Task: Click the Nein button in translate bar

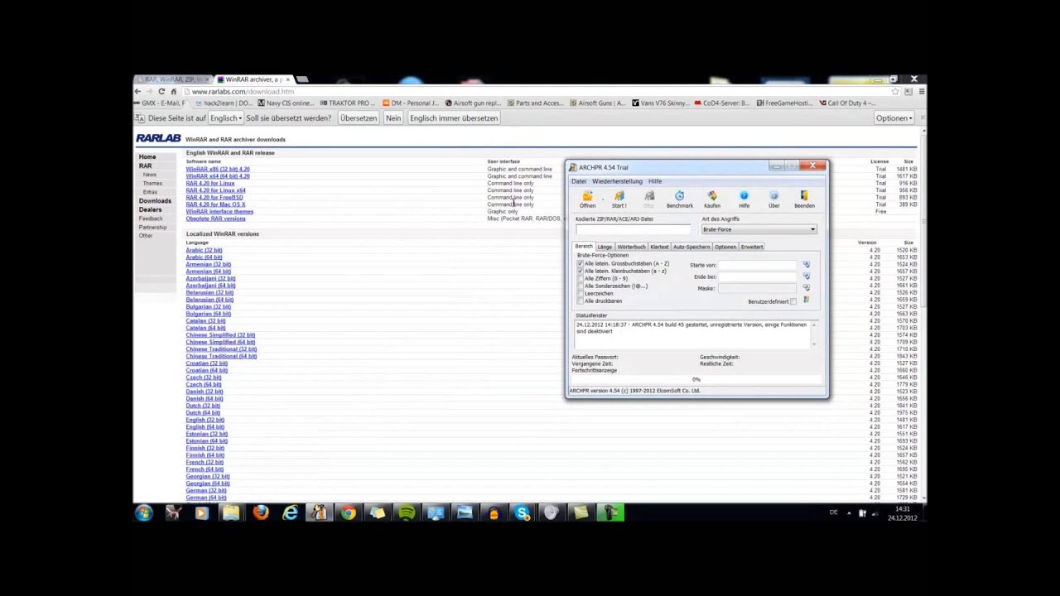Action: pyautogui.click(x=393, y=118)
